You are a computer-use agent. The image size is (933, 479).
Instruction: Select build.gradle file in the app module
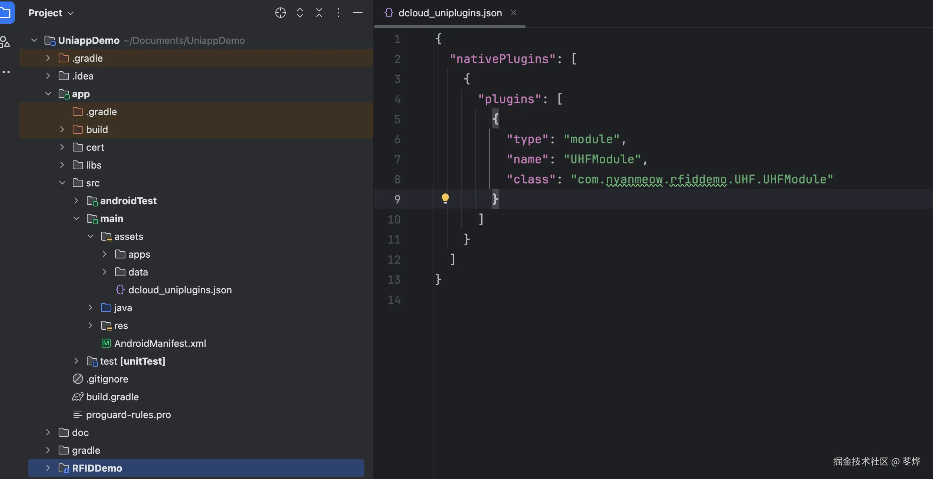click(112, 397)
